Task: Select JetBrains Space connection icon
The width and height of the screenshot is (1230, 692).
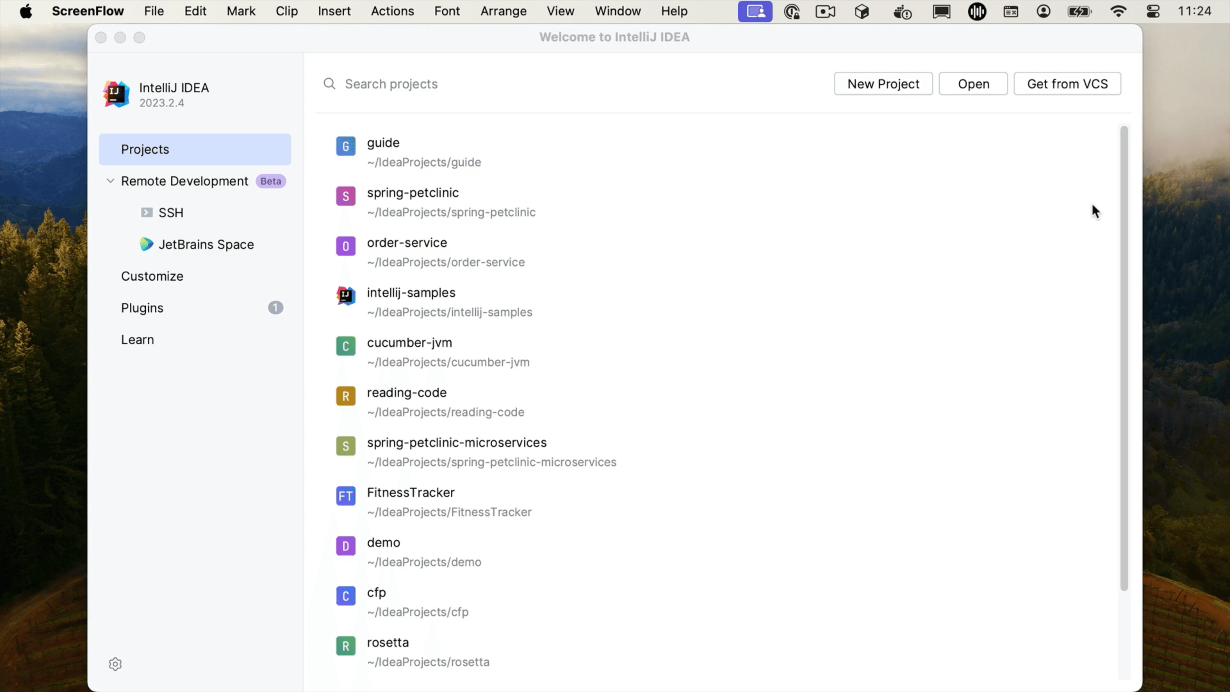Action: click(146, 244)
